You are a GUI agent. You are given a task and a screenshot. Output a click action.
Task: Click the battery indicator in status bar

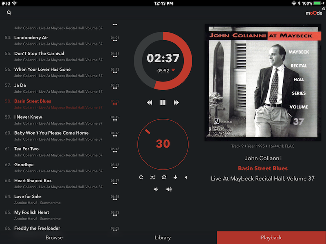coord(317,3)
